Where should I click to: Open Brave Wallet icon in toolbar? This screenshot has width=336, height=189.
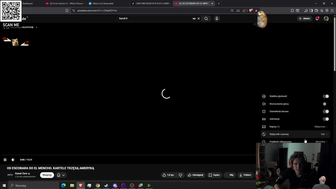coord(316,10)
